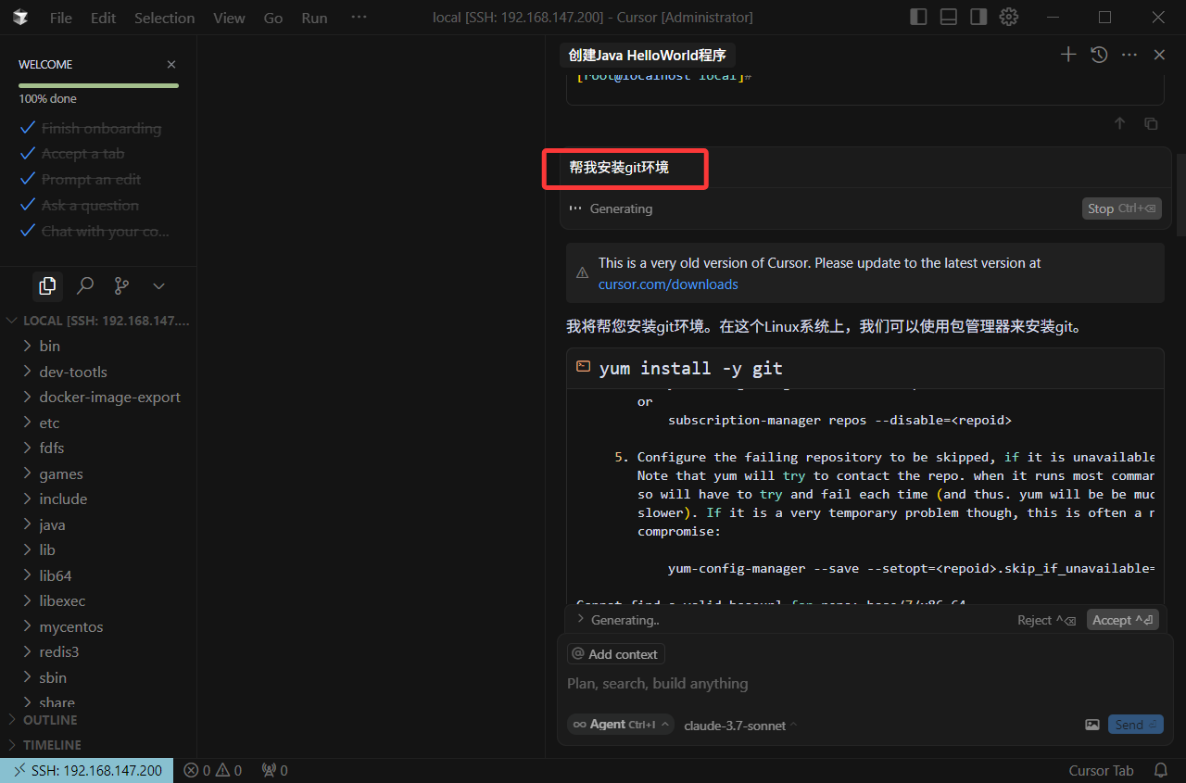Accept the yum install command

(x=1121, y=620)
